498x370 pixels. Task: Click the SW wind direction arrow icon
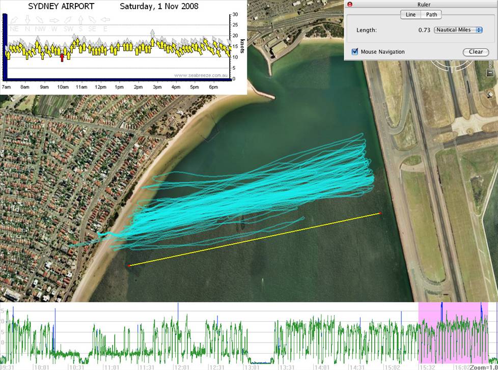click(68, 20)
